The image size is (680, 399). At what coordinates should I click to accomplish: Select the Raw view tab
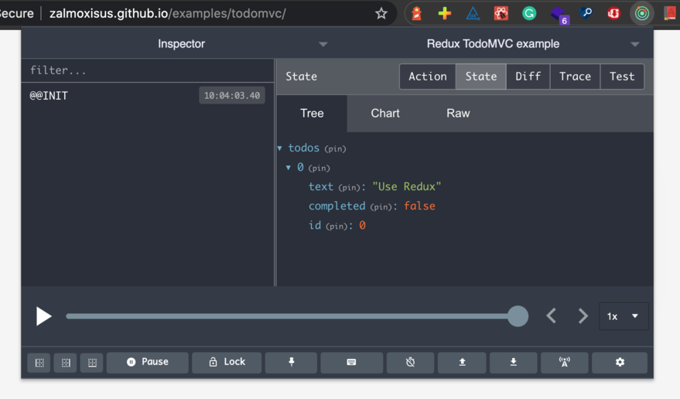(x=458, y=113)
